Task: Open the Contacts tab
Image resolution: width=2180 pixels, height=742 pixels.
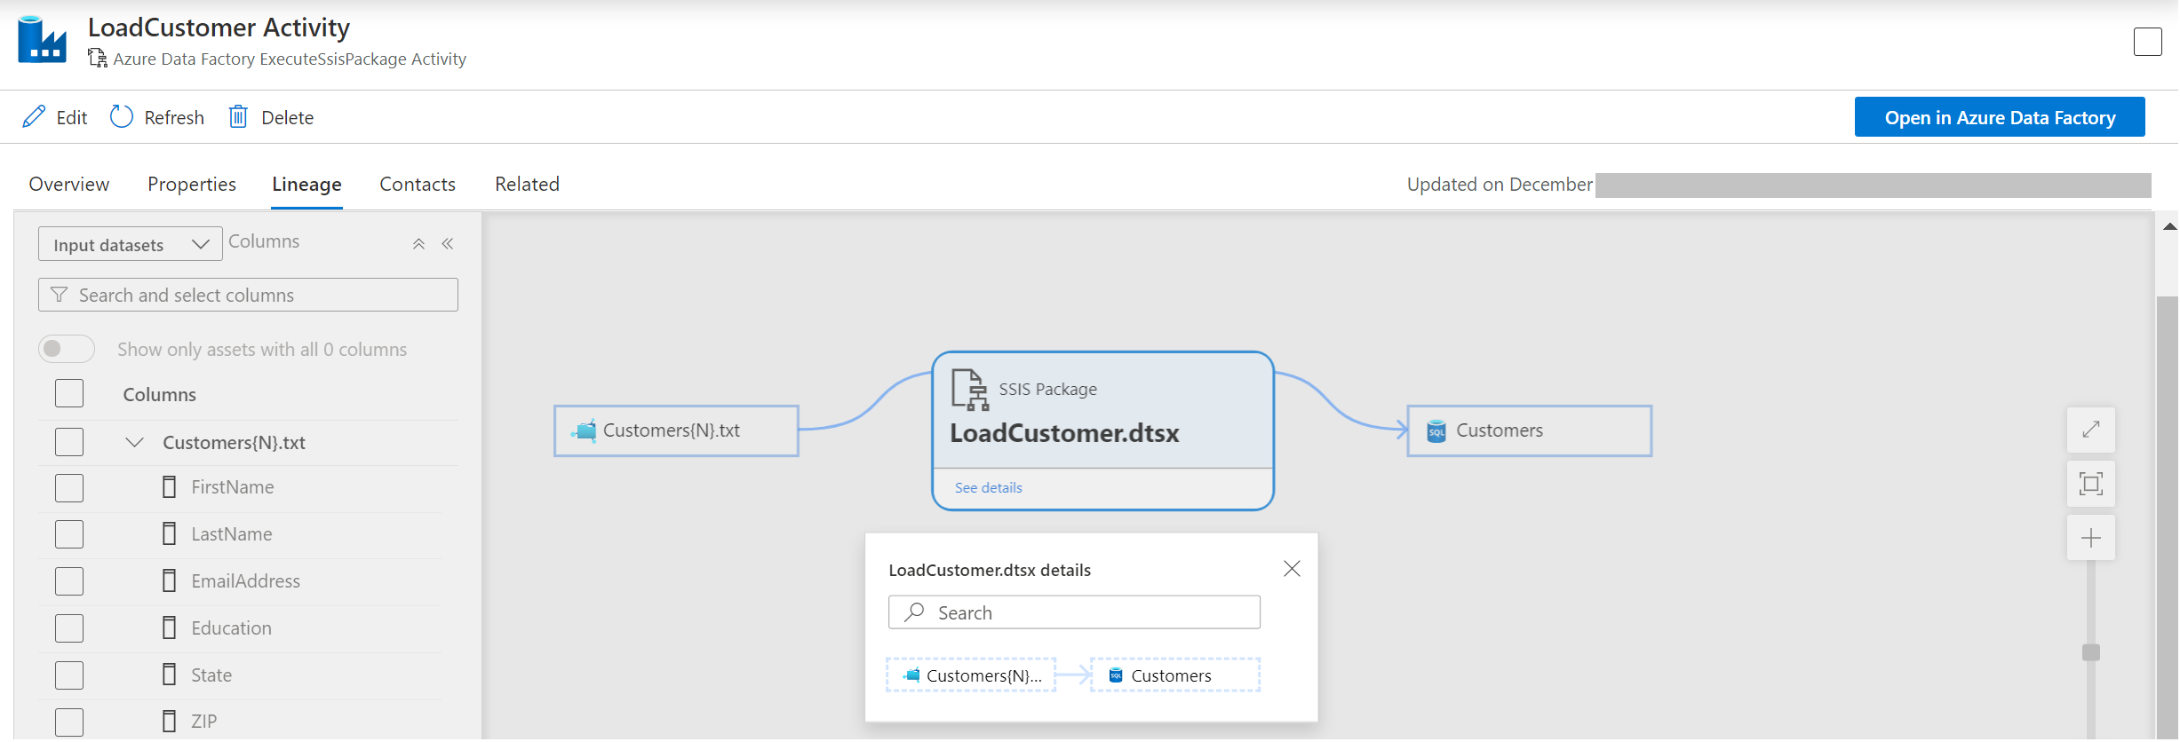Action: click(418, 185)
